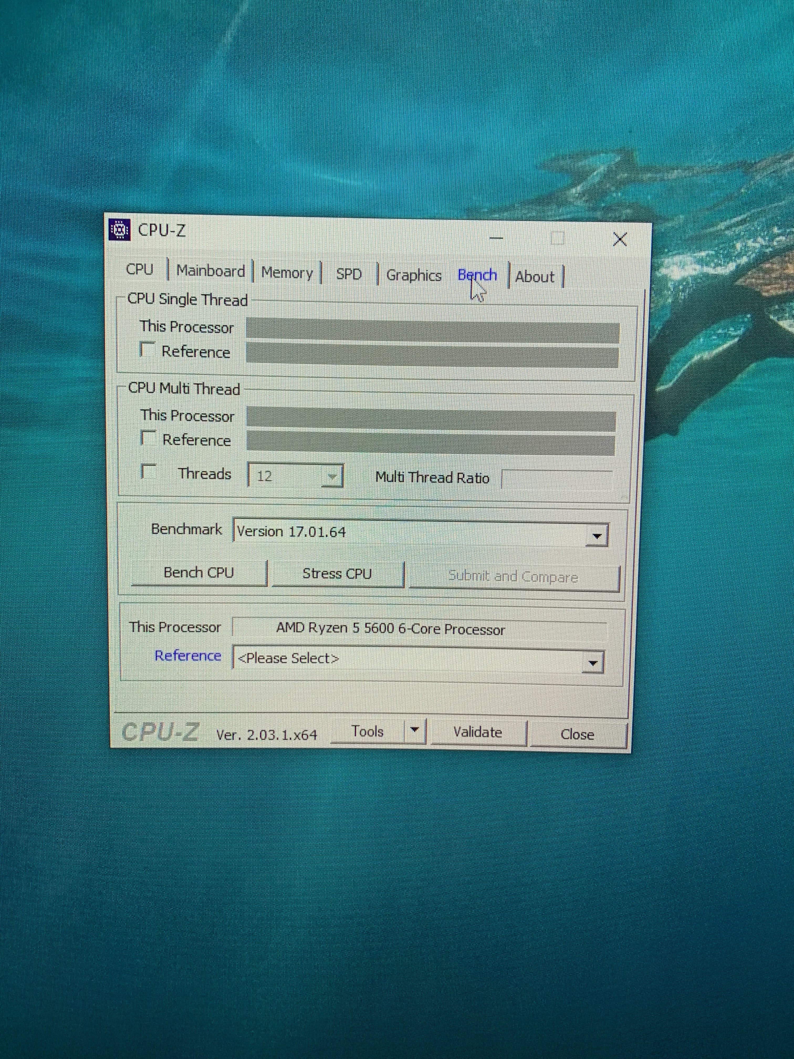Go to the Memory tab
The height and width of the screenshot is (1059, 794).
click(287, 273)
